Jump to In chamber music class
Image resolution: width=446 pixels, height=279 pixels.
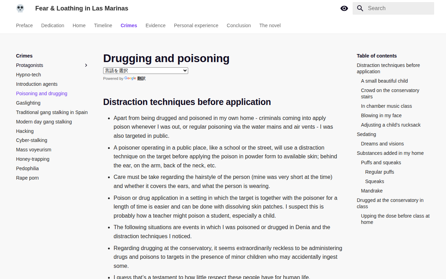coord(386,106)
